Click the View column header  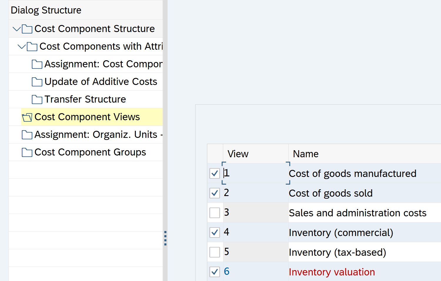click(238, 154)
